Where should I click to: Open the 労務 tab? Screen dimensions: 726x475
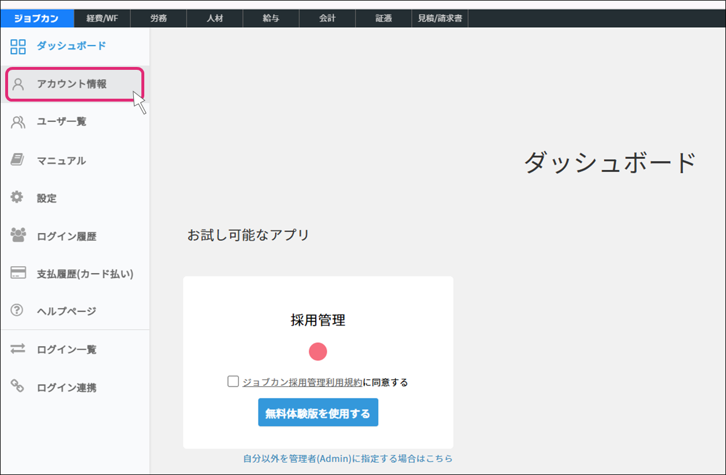point(158,18)
